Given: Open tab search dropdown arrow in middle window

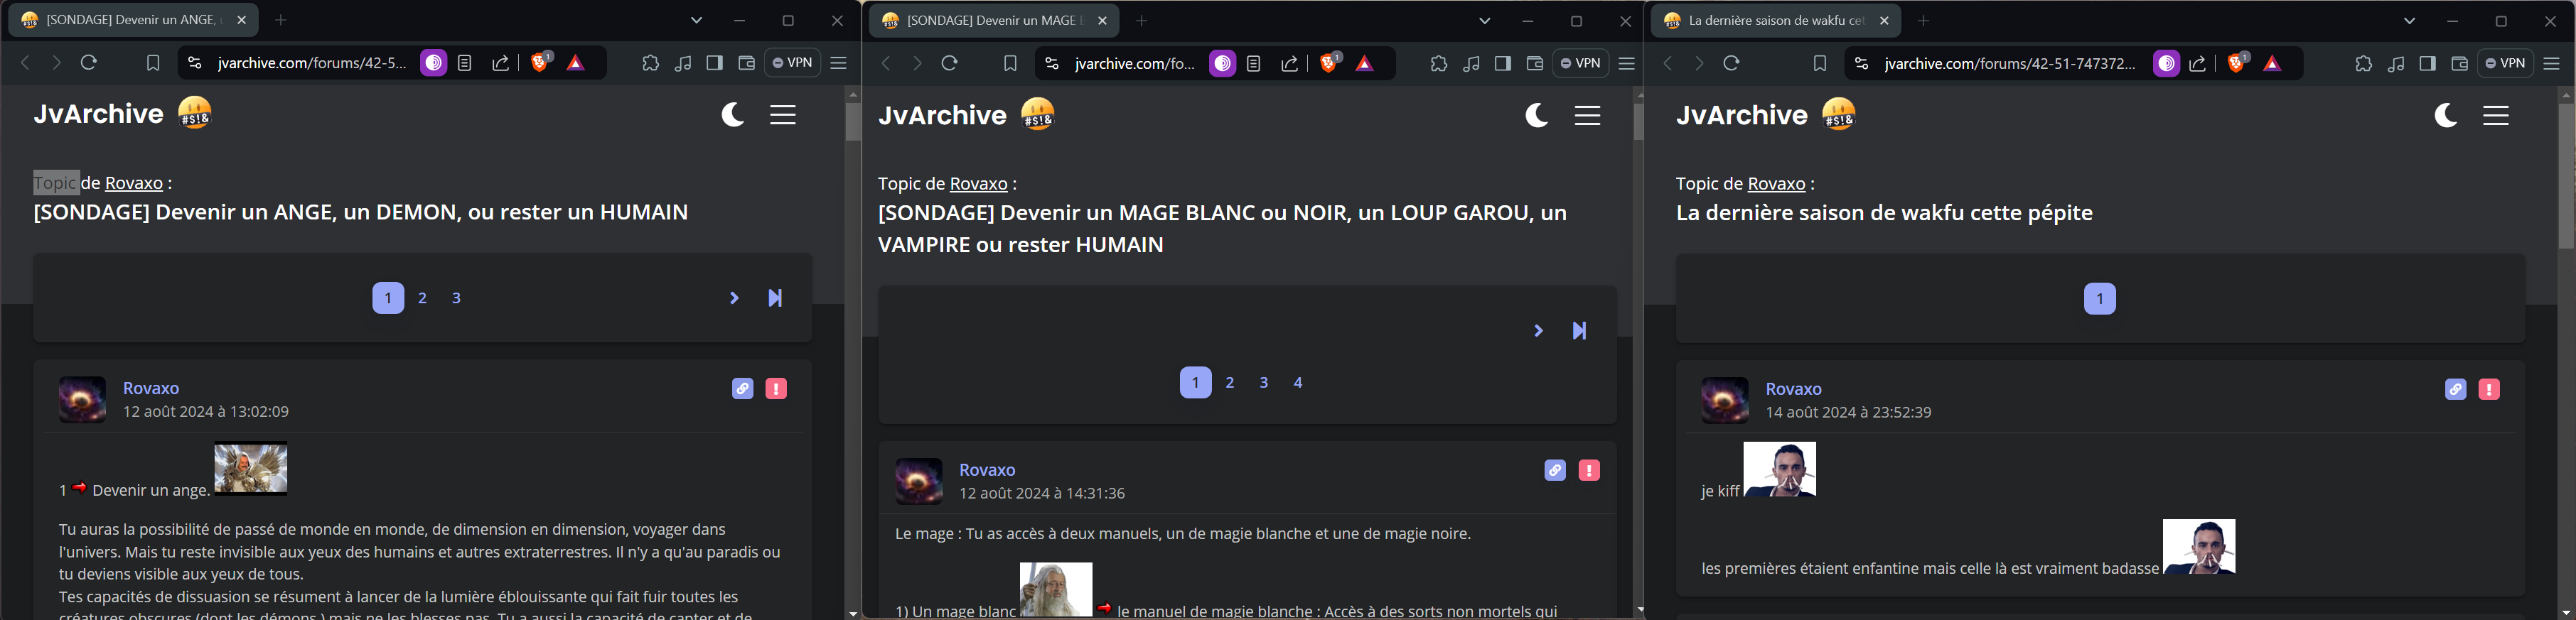Looking at the screenshot, I should pos(1485,21).
